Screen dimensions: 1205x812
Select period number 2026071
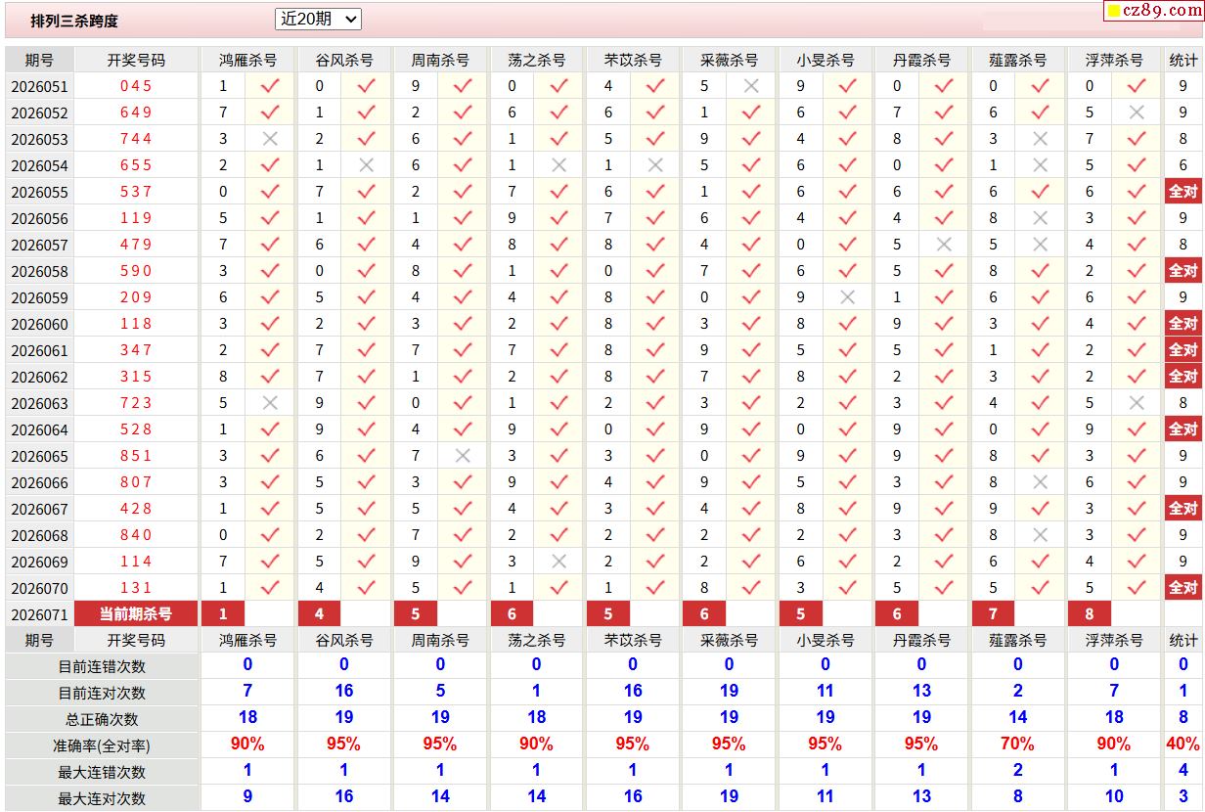[39, 614]
